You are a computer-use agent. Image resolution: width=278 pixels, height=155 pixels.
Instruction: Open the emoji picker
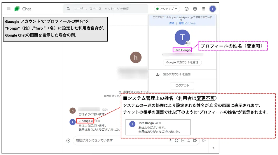click(x=176, y=140)
